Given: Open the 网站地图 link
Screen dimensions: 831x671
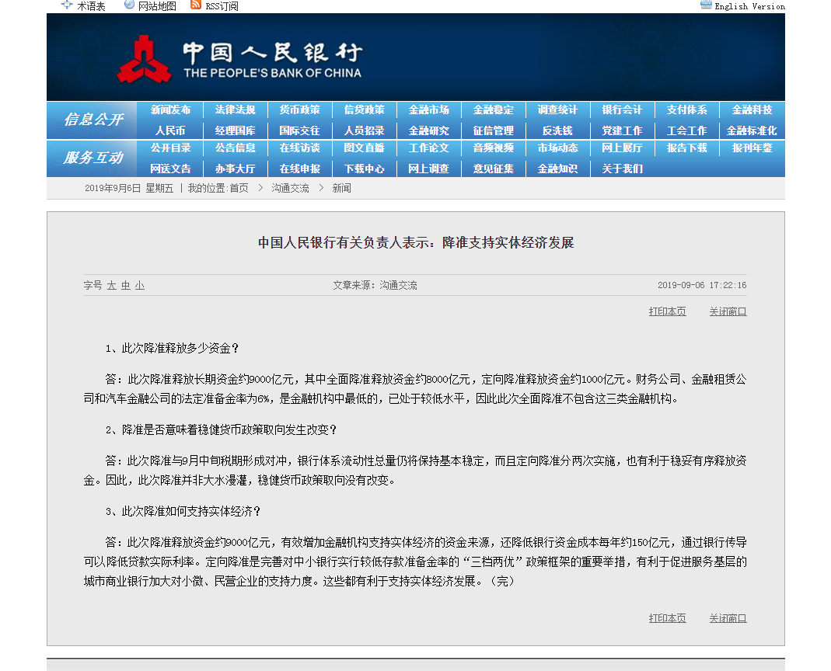Looking at the screenshot, I should [x=157, y=6].
